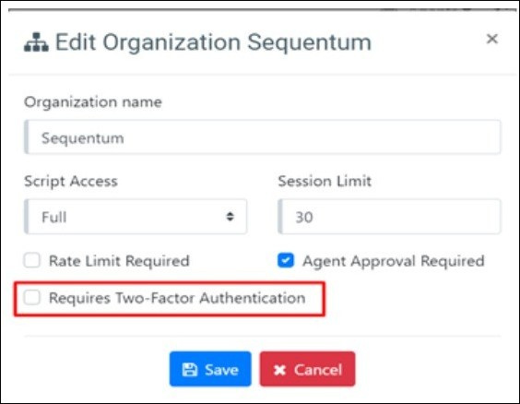Click the Organization name input field
This screenshot has height=404, width=520.
click(x=263, y=137)
